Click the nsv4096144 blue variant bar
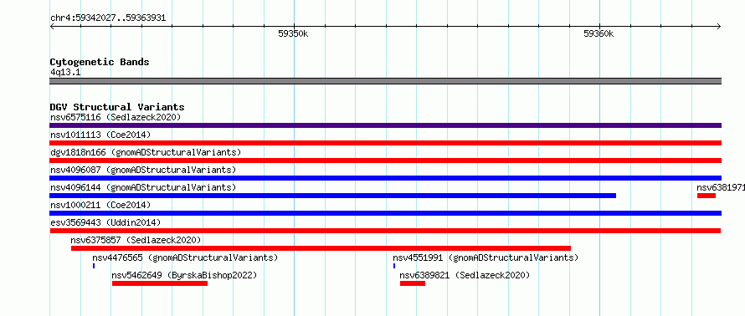Viewport: 745px width, 316px height. [x=332, y=196]
